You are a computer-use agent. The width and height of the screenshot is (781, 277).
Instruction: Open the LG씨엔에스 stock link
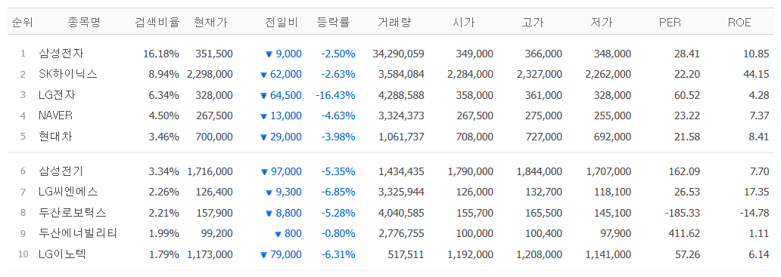pyautogui.click(x=68, y=192)
